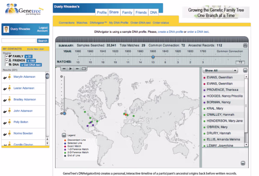259x176 pixels.
Task: Open contact Bradley Adamson
Action: 25,100
